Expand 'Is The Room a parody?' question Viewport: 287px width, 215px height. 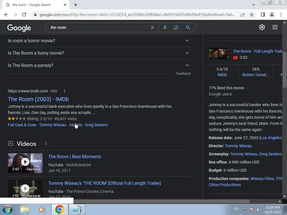[98, 65]
